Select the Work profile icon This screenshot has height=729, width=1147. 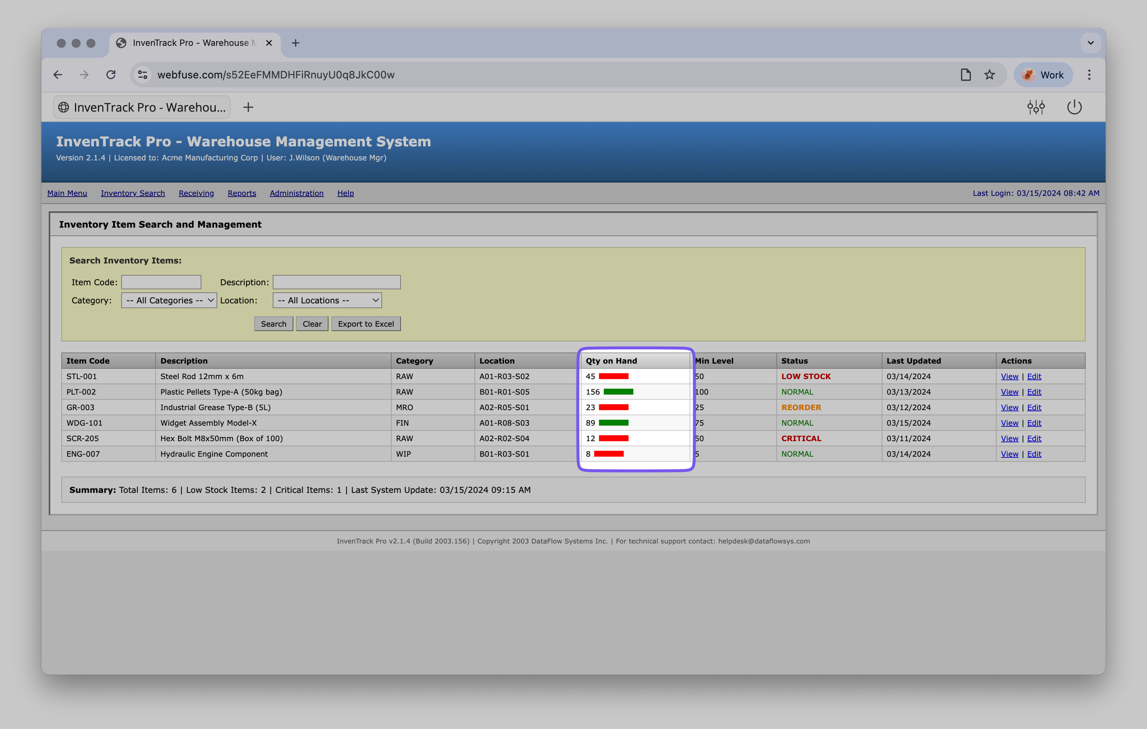pyautogui.click(x=1043, y=75)
